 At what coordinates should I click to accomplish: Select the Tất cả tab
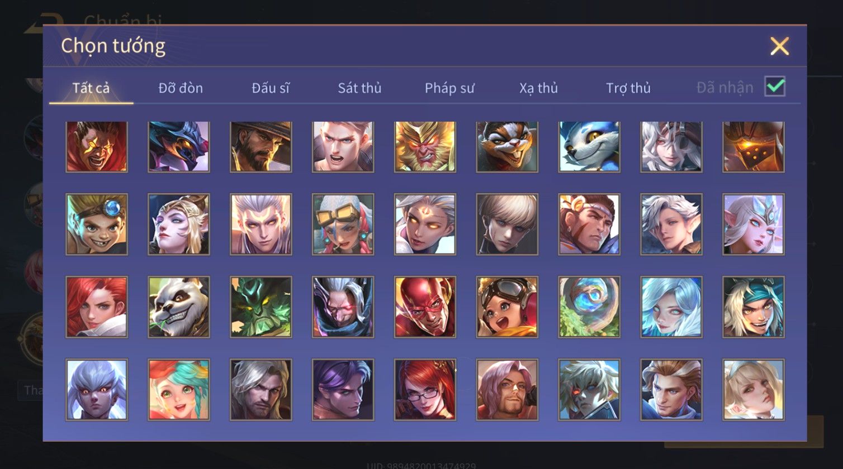(x=91, y=88)
